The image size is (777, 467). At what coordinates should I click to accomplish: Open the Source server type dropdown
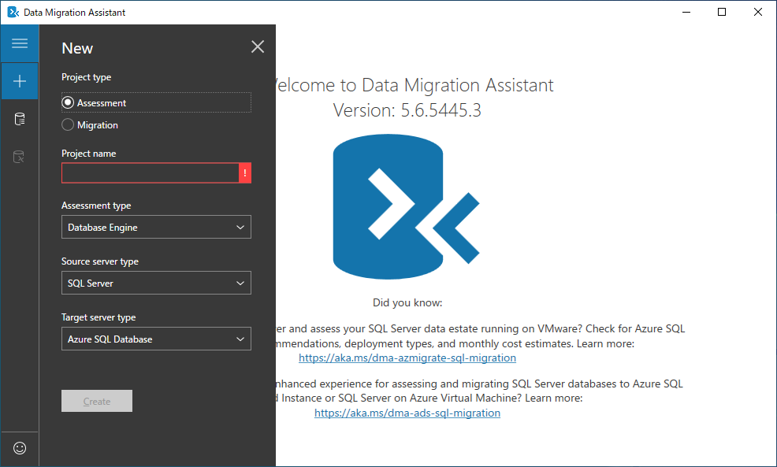(156, 283)
